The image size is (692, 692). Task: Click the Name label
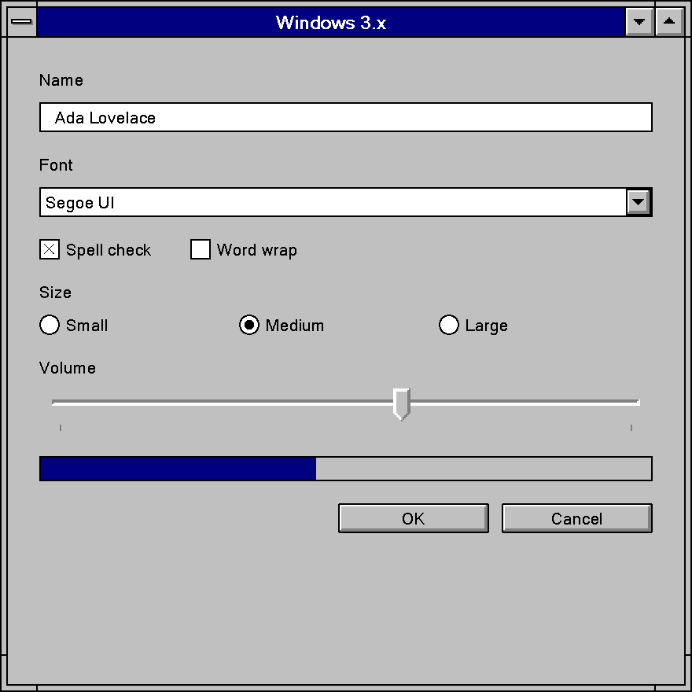point(61,80)
